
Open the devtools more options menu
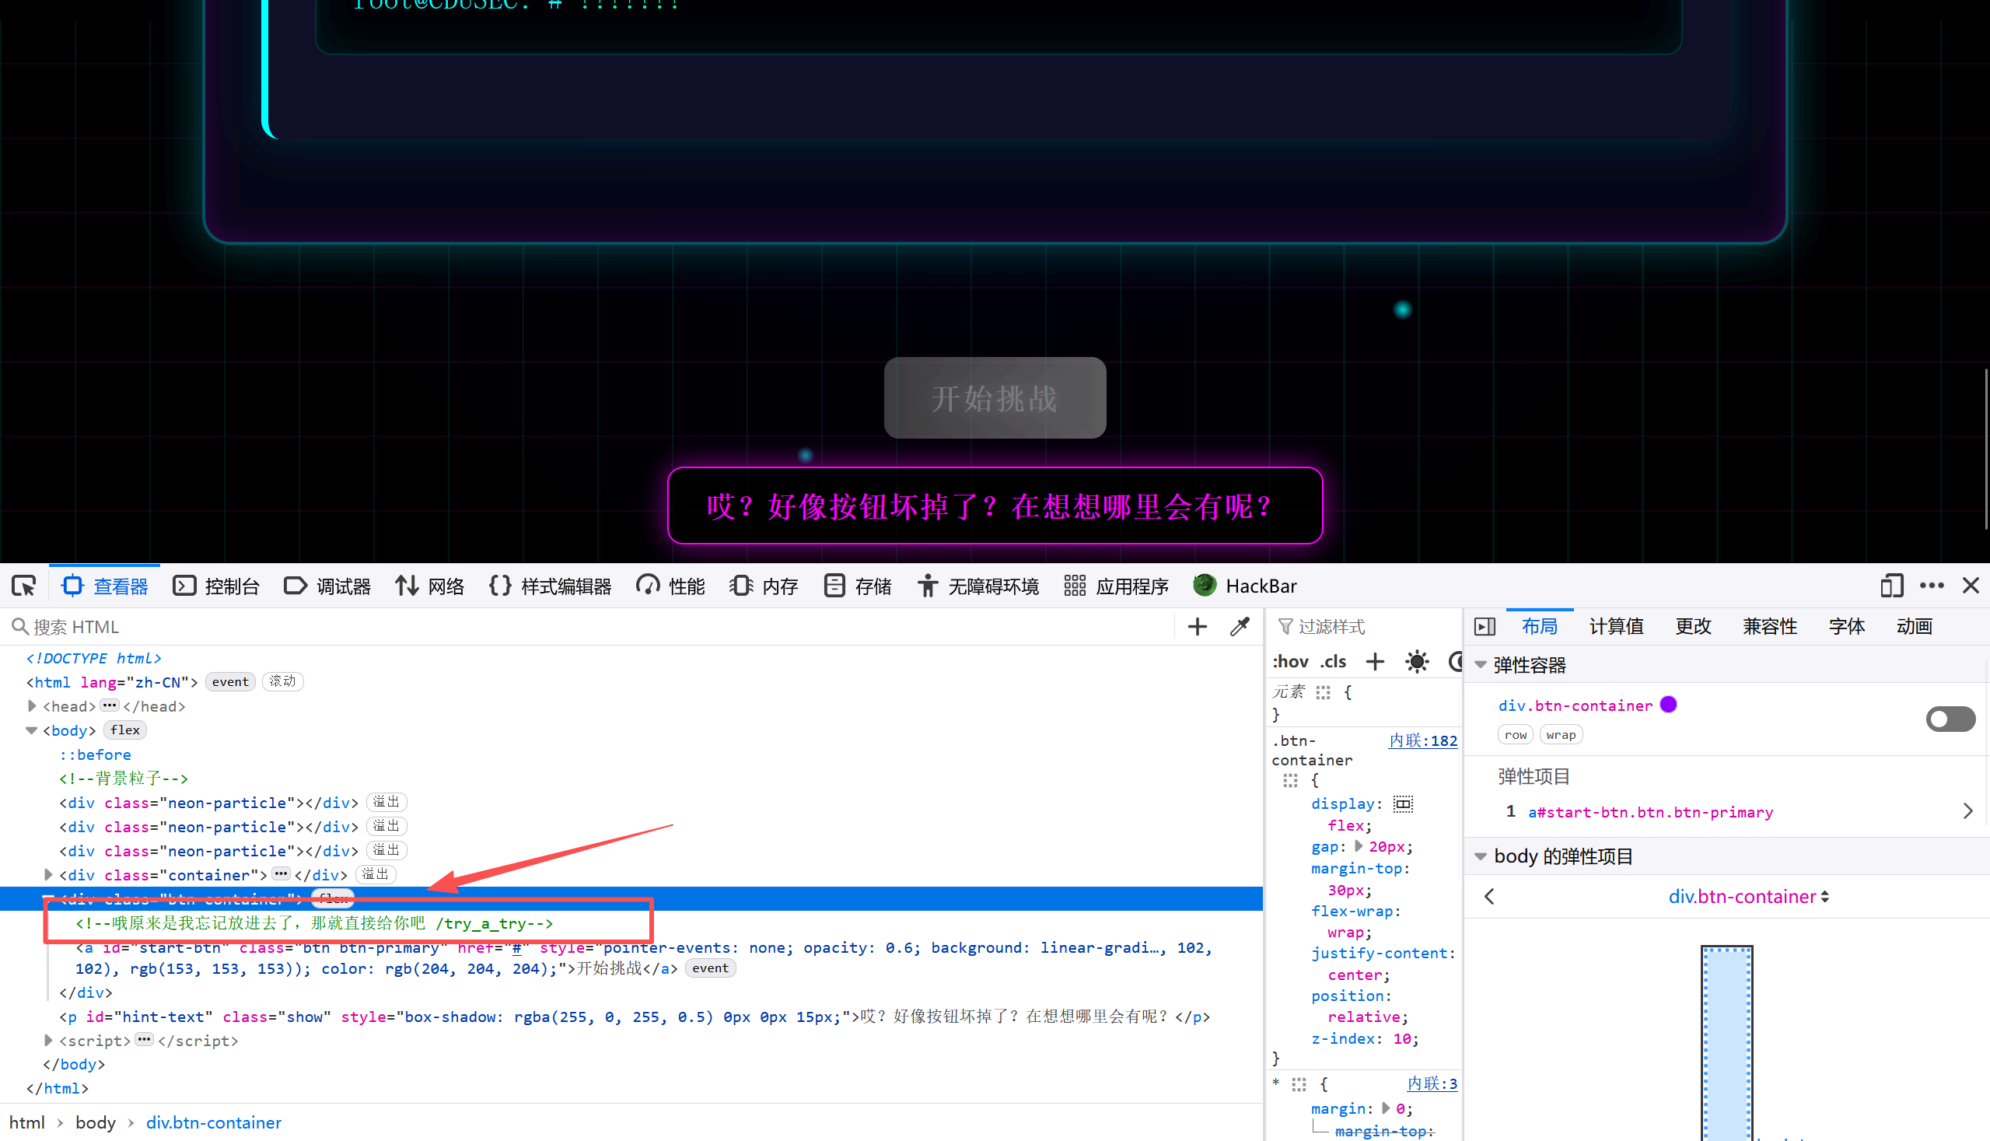coord(1932,586)
